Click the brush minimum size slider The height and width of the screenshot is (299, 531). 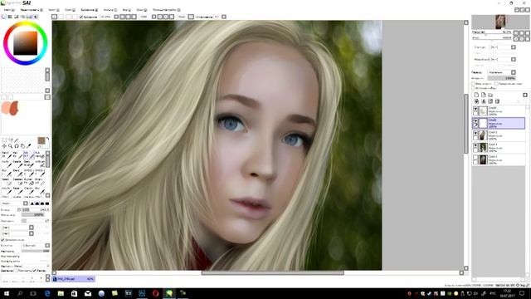pyautogui.click(x=33, y=215)
